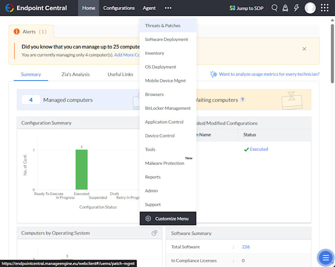Open the Browsers menu item
335x267 pixels.
point(168,95)
